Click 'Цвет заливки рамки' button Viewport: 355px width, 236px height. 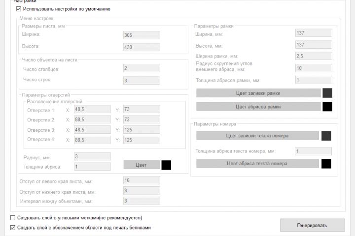259,93
